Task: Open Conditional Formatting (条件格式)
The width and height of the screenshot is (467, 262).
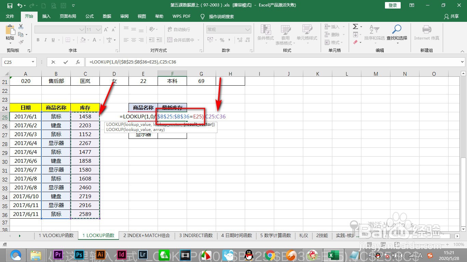Action: click(x=266, y=34)
